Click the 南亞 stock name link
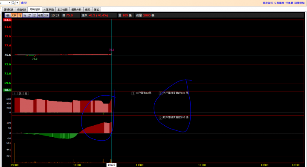The width and height of the screenshot is (307, 167). [x=24, y=3]
